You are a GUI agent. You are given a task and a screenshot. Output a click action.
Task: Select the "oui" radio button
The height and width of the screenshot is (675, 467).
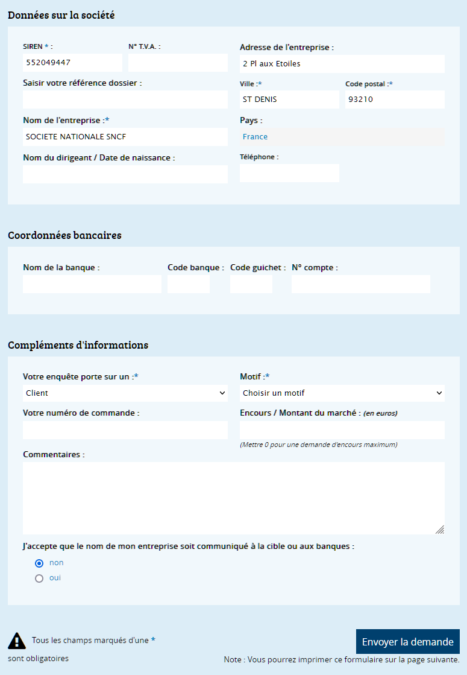tap(39, 578)
